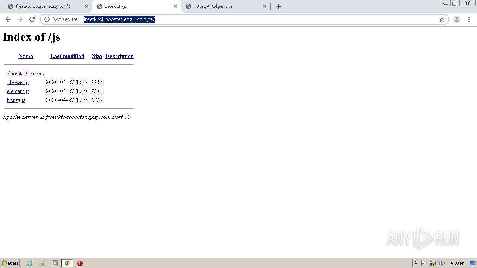The height and width of the screenshot is (268, 477).
Task: Sort listing by Name
Action: (26, 56)
